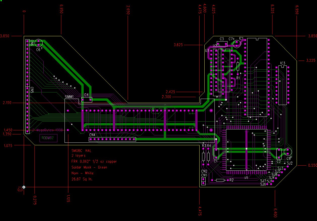
Task: Click the '26.87 Sq In.' area note
Action: pyautogui.click(x=82, y=179)
